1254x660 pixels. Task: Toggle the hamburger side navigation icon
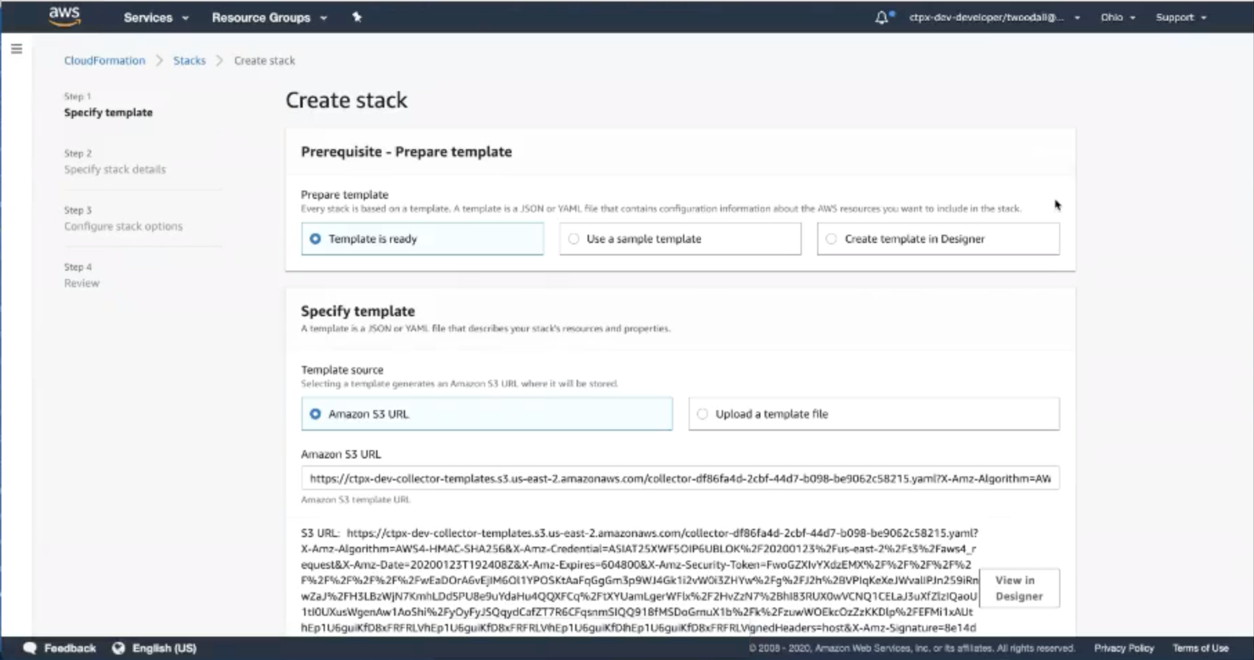pyautogui.click(x=17, y=49)
